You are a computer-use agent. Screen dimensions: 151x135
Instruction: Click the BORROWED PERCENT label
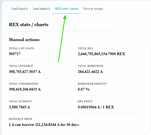click(x=92, y=84)
